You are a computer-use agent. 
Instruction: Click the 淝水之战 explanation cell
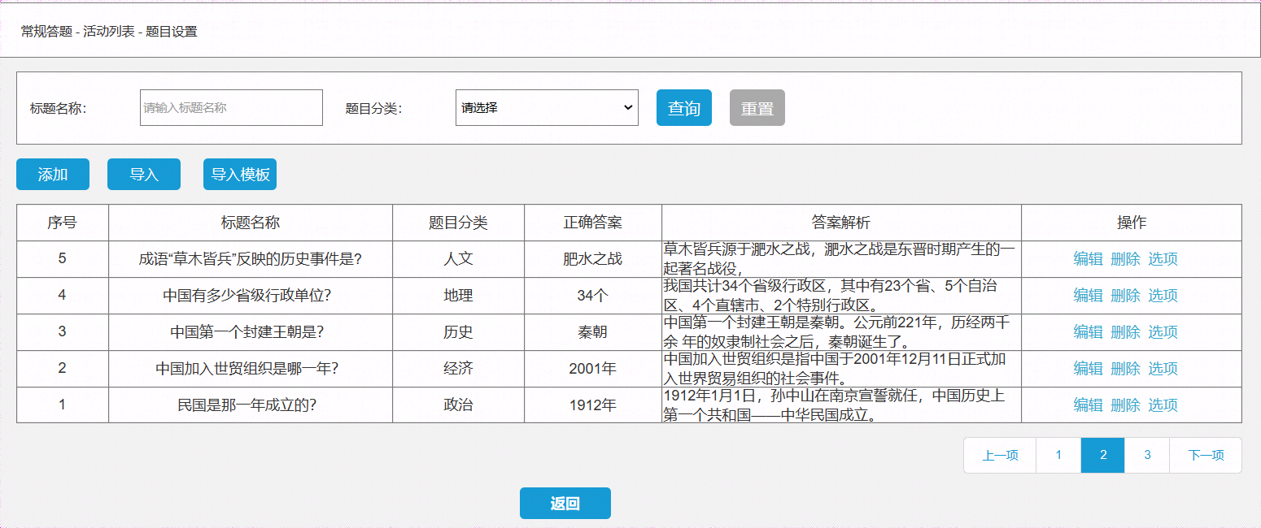(841, 259)
